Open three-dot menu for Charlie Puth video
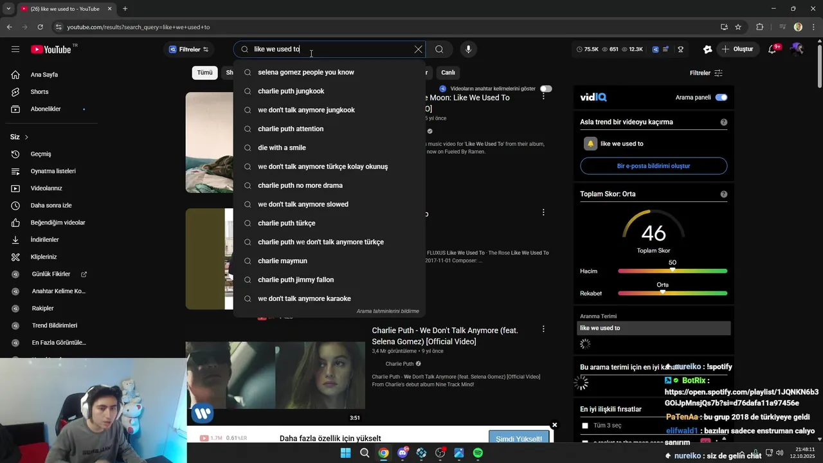The width and height of the screenshot is (823, 463). click(x=543, y=329)
